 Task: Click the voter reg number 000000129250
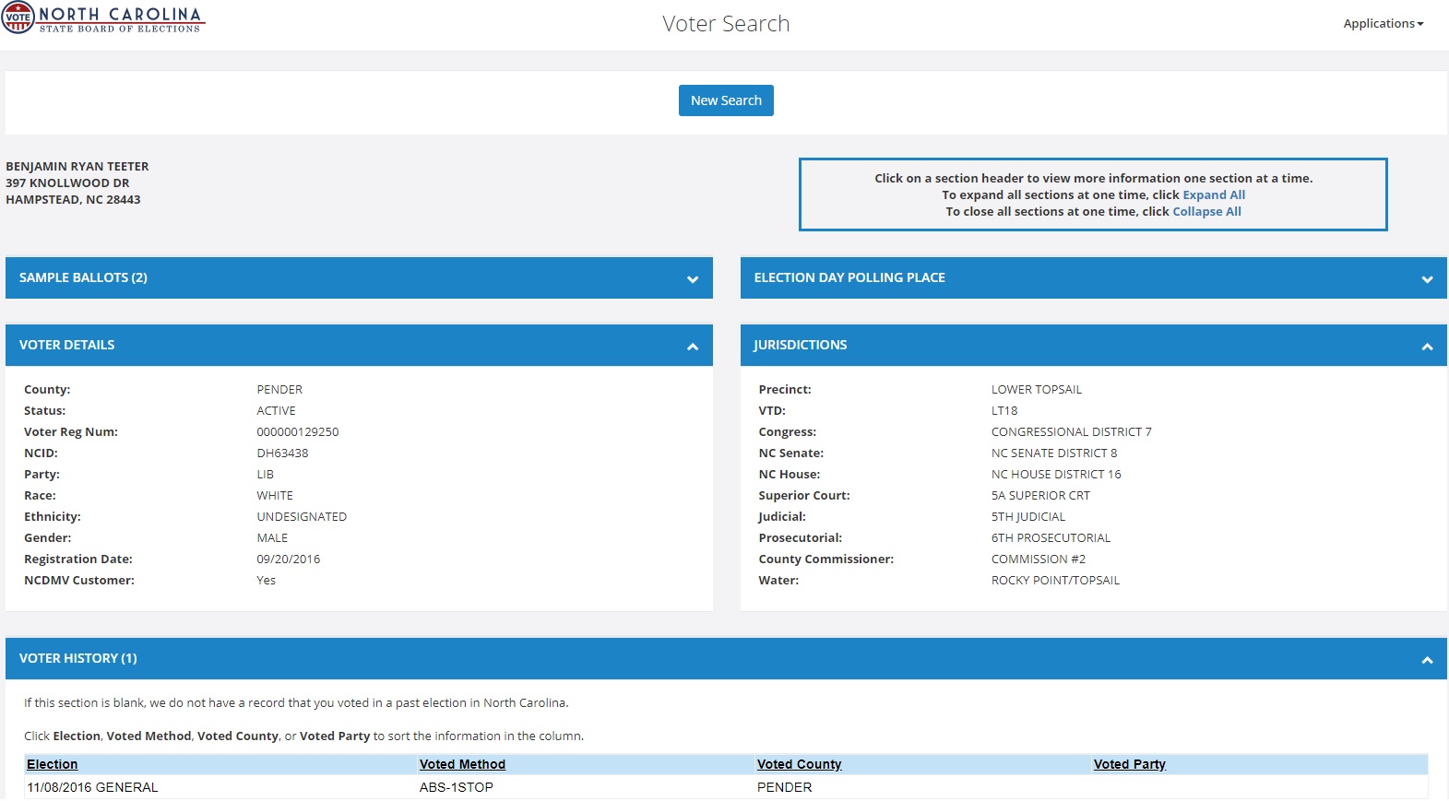coord(298,432)
